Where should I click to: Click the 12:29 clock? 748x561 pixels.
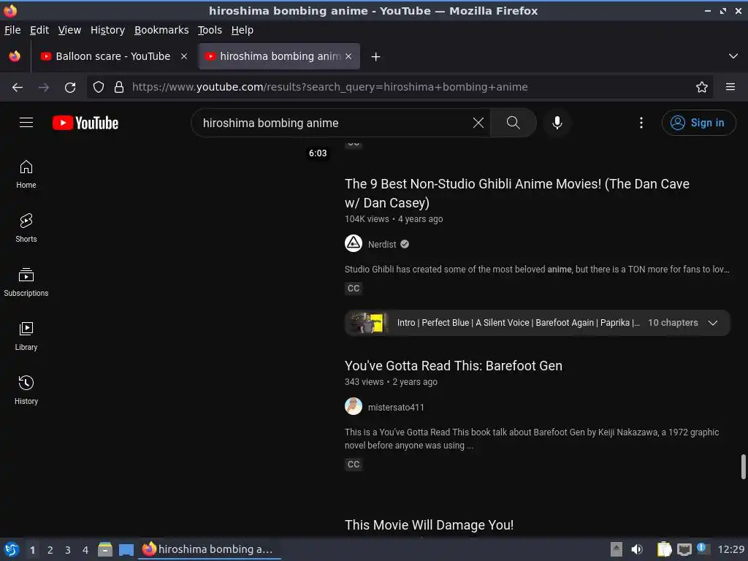click(730, 549)
